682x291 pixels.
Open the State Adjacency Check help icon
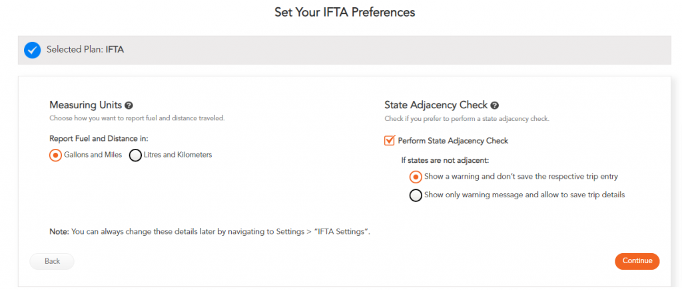[494, 106]
